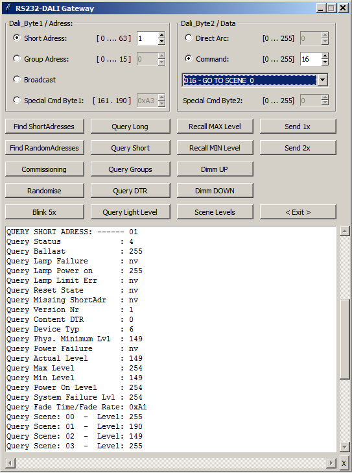The height and width of the screenshot is (473, 352).
Task: Decrease Short Adress value with down arrow
Action: click(161, 42)
